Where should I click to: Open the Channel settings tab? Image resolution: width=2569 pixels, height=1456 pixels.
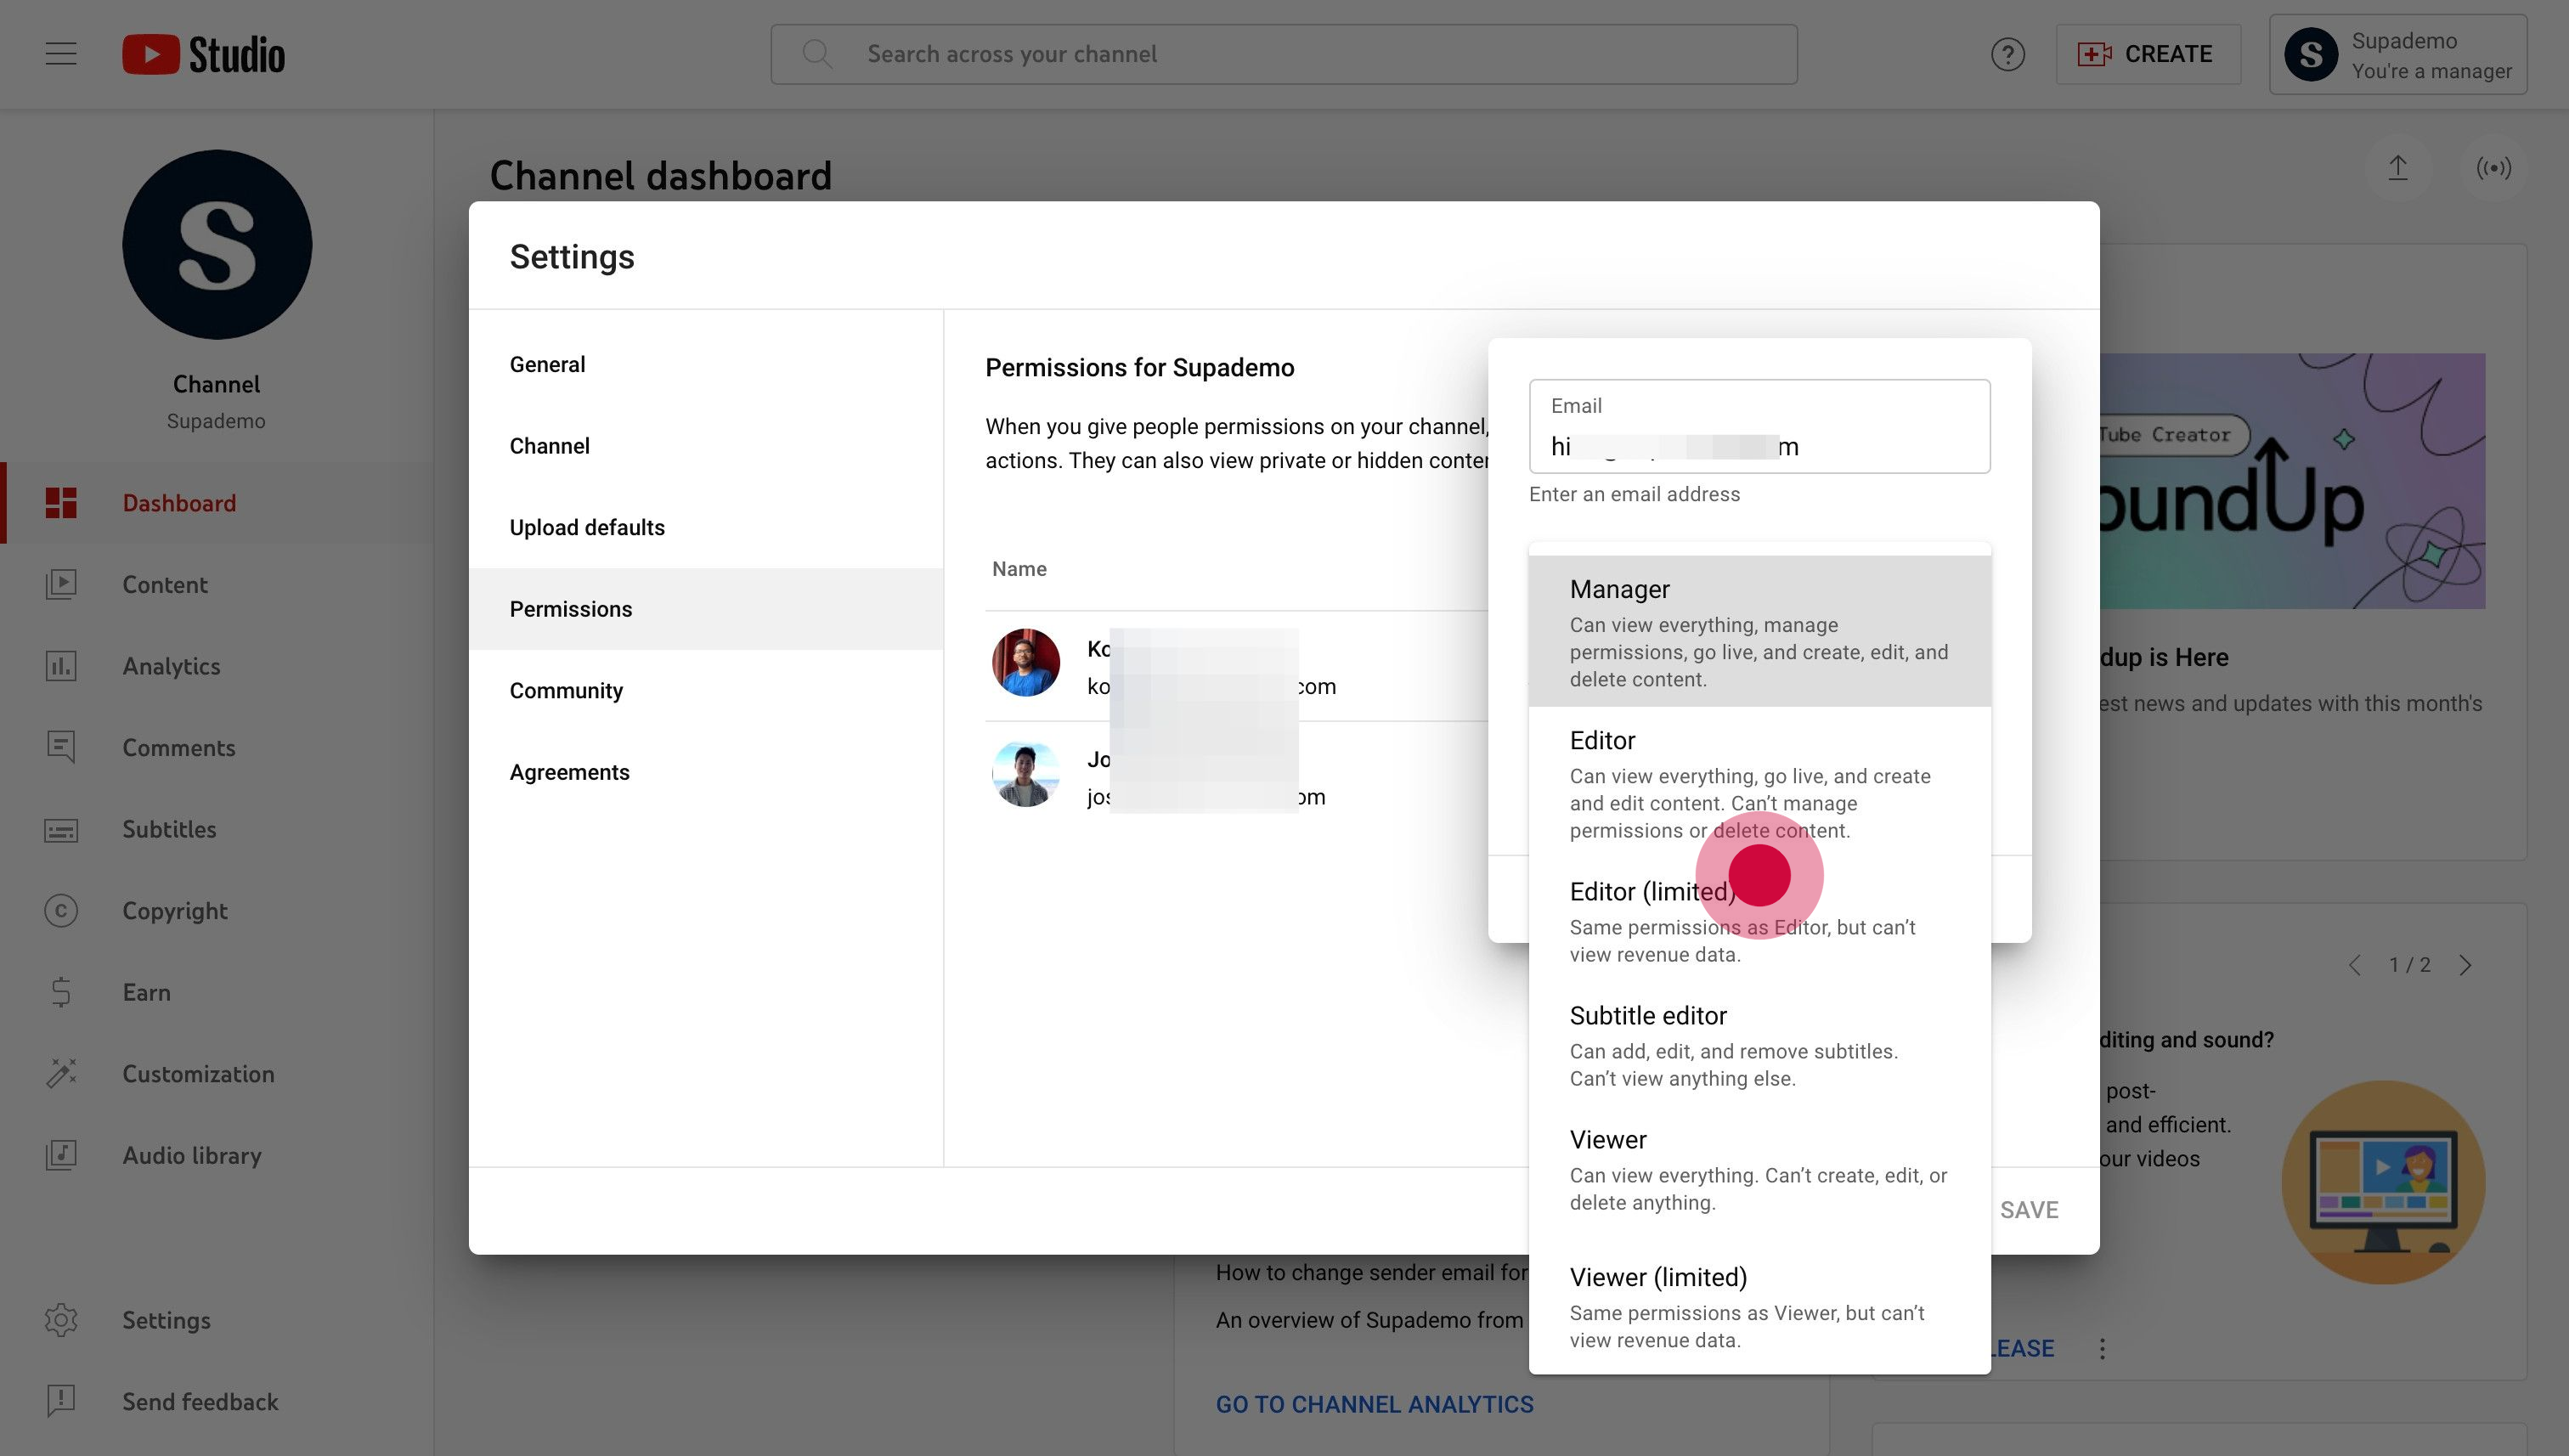pos(706,446)
